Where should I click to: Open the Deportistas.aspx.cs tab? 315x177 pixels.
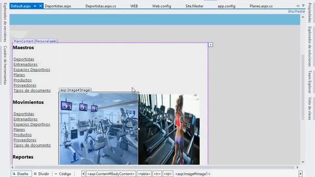coord(100,6)
